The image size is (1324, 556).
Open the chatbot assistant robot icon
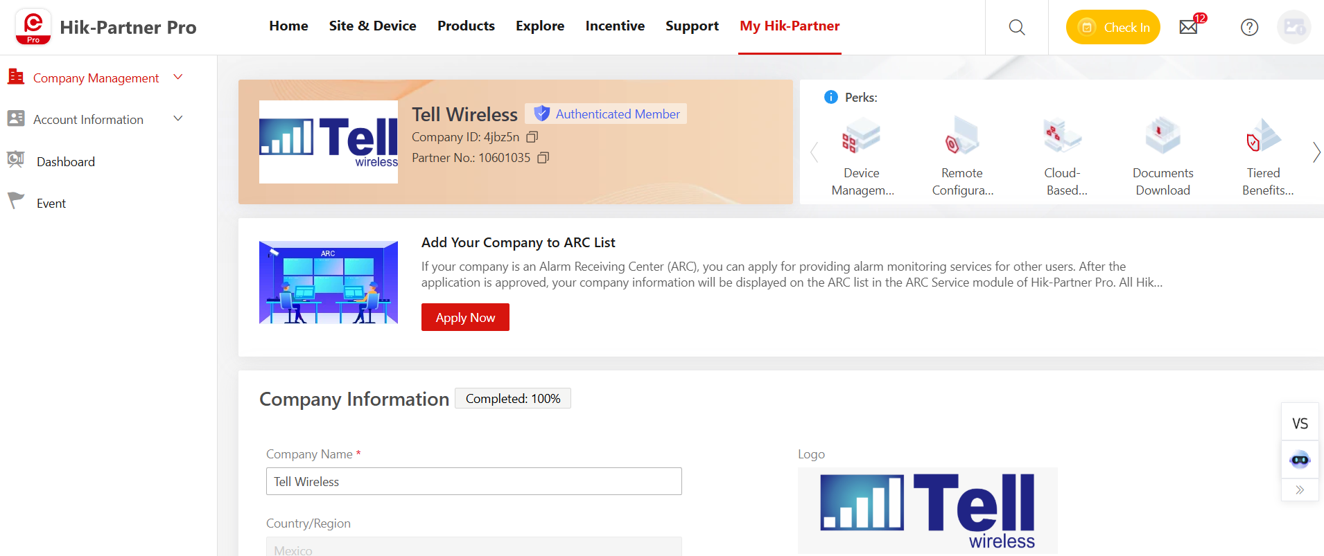(1300, 460)
